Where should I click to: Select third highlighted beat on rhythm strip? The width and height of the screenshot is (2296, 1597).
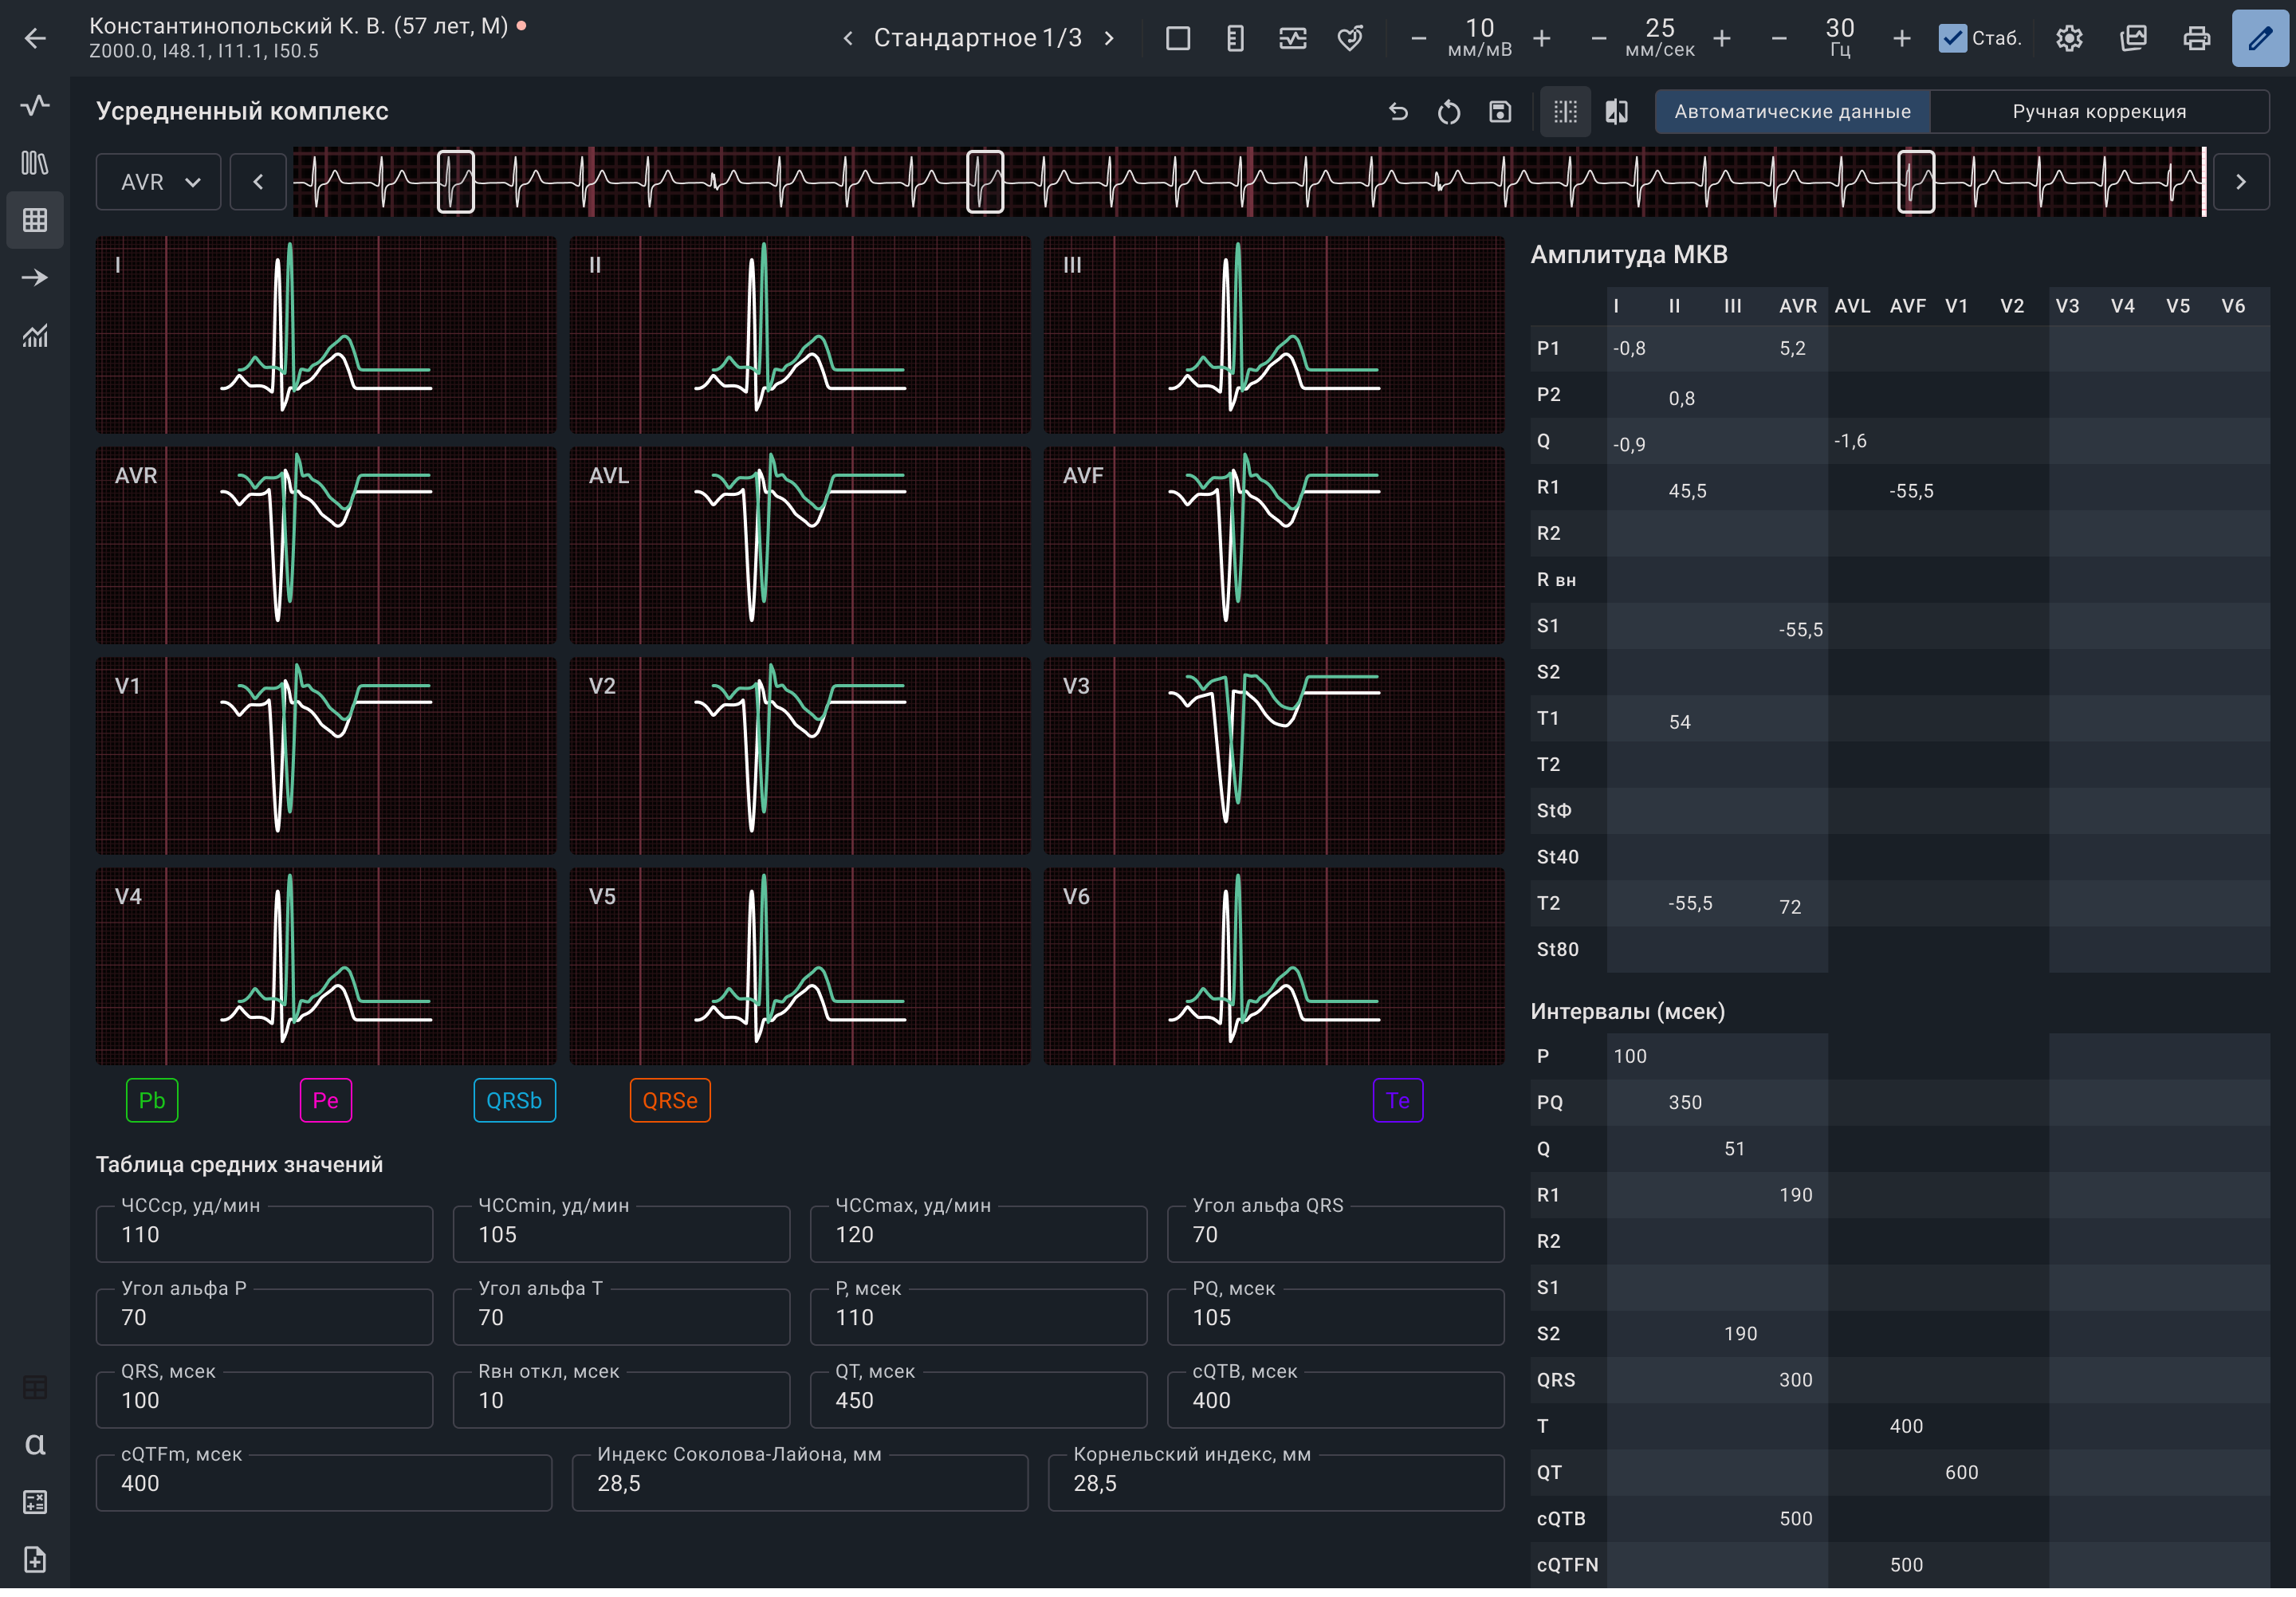point(1916,182)
